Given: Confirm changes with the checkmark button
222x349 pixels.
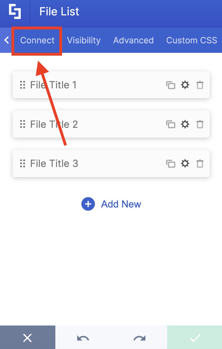Looking at the screenshot, I should coord(194,338).
